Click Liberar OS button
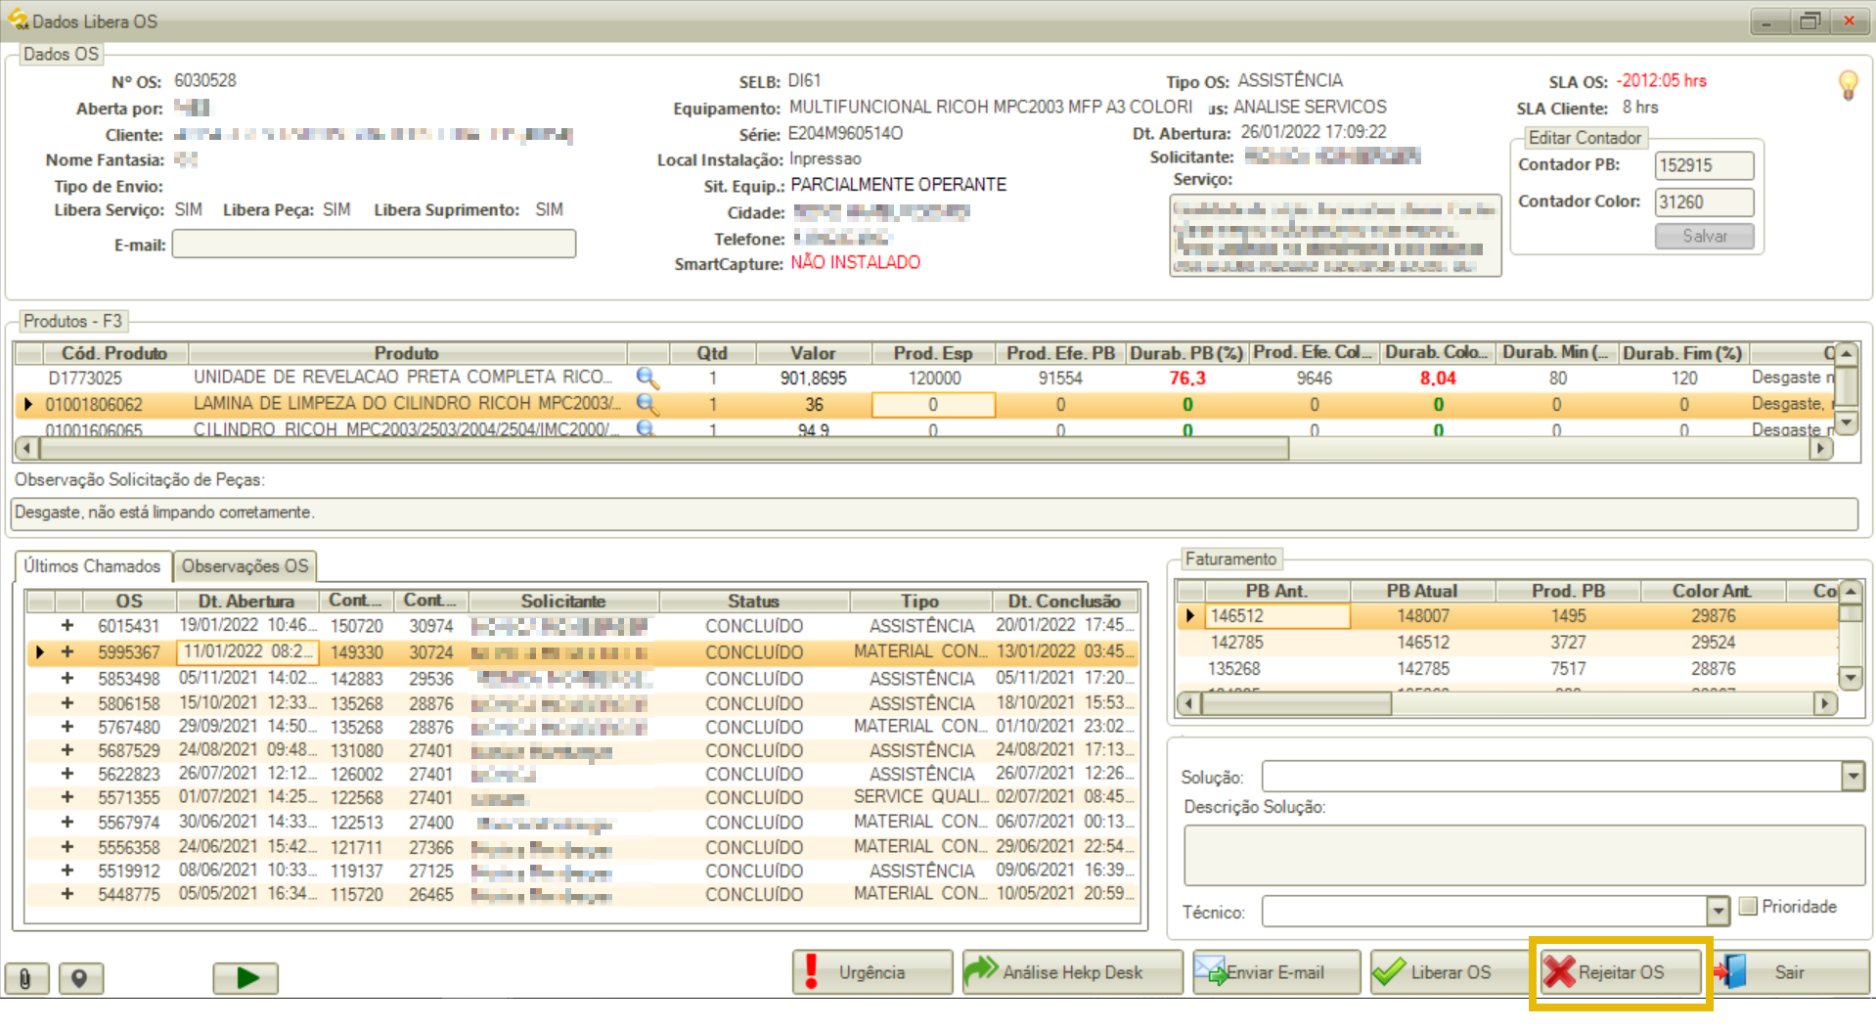The height and width of the screenshot is (1029, 1876). pos(1450,972)
